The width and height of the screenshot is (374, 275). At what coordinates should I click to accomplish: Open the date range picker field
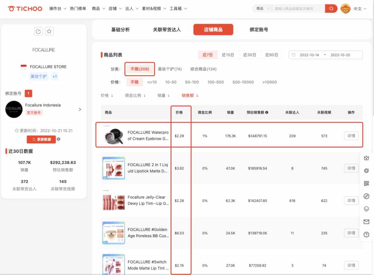tap(326, 55)
